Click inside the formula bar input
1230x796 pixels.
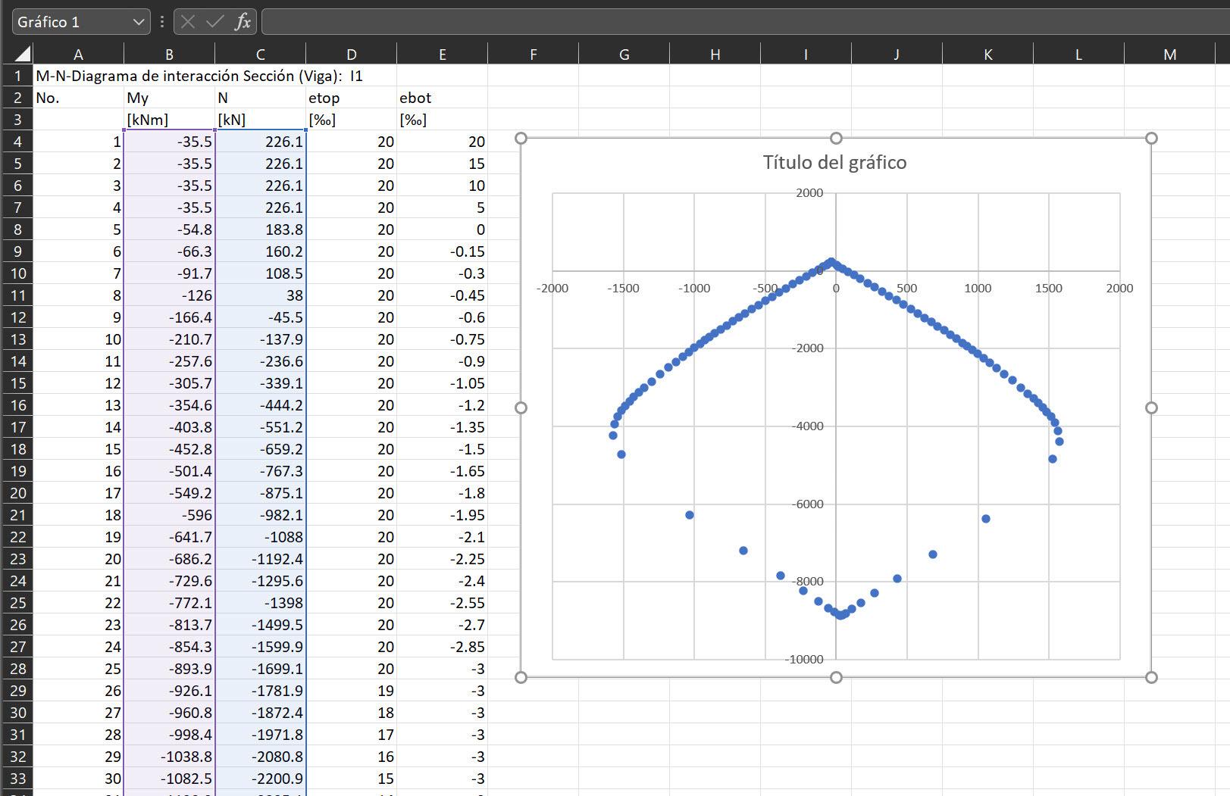tap(745, 22)
